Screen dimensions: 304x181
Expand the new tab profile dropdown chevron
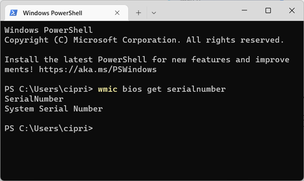[x=154, y=13]
